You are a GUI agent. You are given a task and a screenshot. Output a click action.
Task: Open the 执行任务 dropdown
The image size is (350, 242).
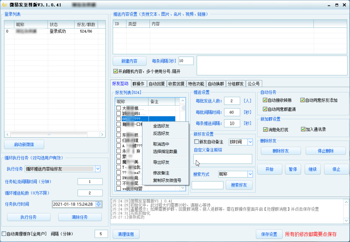[98, 169]
